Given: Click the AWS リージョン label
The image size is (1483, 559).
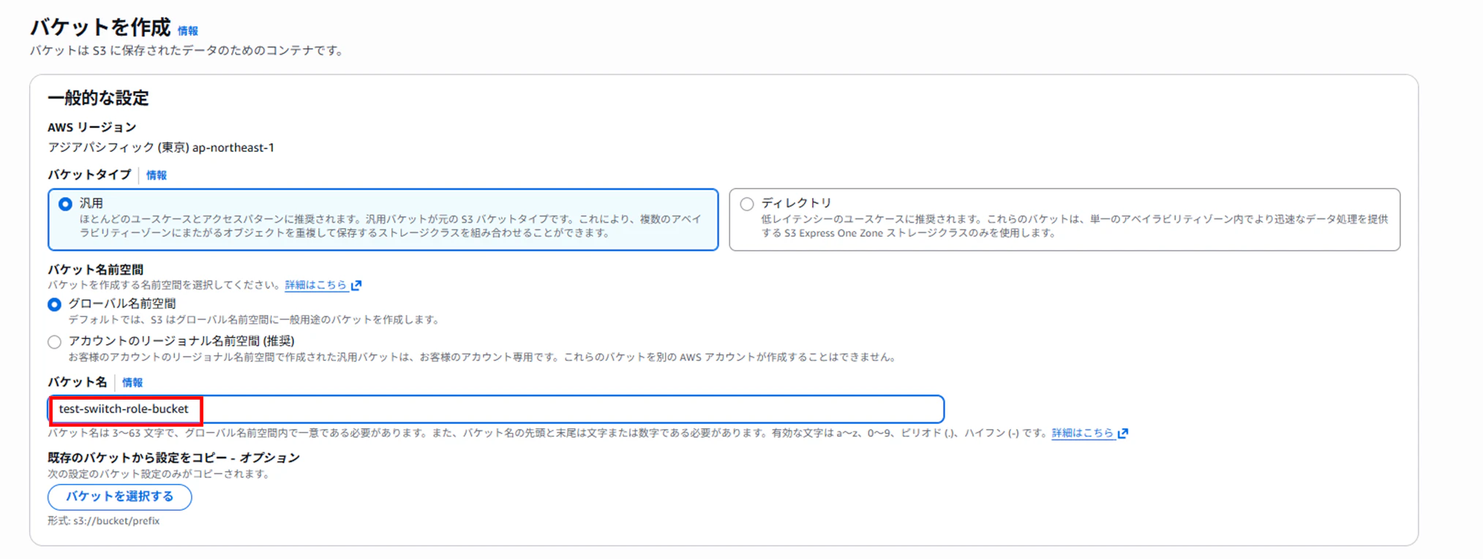Looking at the screenshot, I should pos(92,127).
